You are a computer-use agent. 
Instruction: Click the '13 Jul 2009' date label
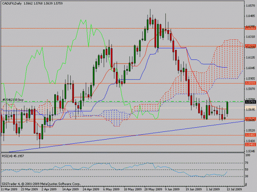click(234, 189)
